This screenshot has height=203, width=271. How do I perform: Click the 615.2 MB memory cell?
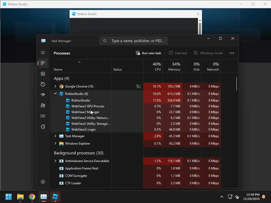[x=172, y=94]
